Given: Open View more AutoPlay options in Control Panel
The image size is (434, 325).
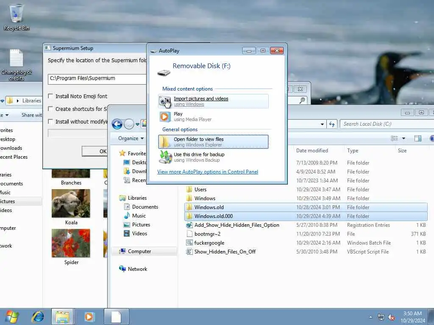Looking at the screenshot, I should [x=208, y=172].
